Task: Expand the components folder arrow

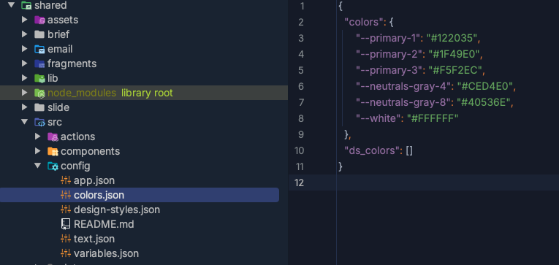Action: pos(38,151)
